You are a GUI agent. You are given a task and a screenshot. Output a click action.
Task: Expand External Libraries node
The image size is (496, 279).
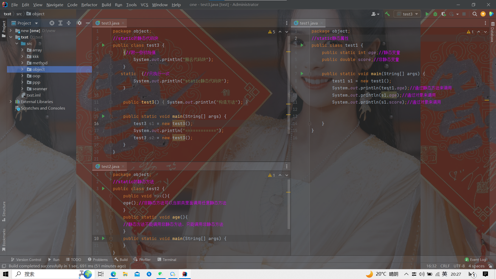click(x=11, y=102)
